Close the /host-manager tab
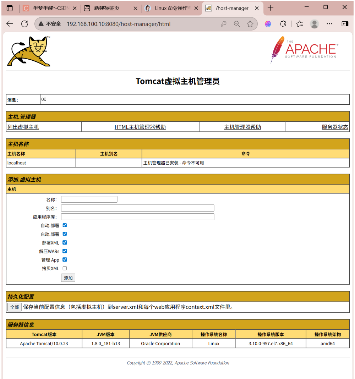This screenshot has width=355, height=379. [257, 8]
